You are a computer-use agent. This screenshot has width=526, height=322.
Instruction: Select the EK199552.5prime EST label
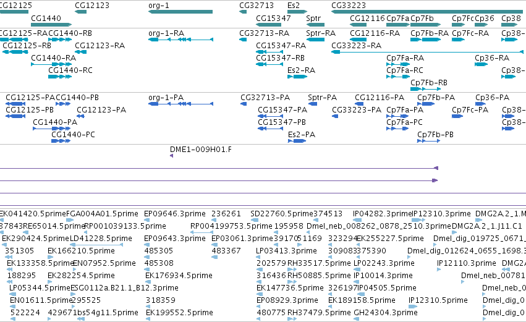(x=179, y=313)
